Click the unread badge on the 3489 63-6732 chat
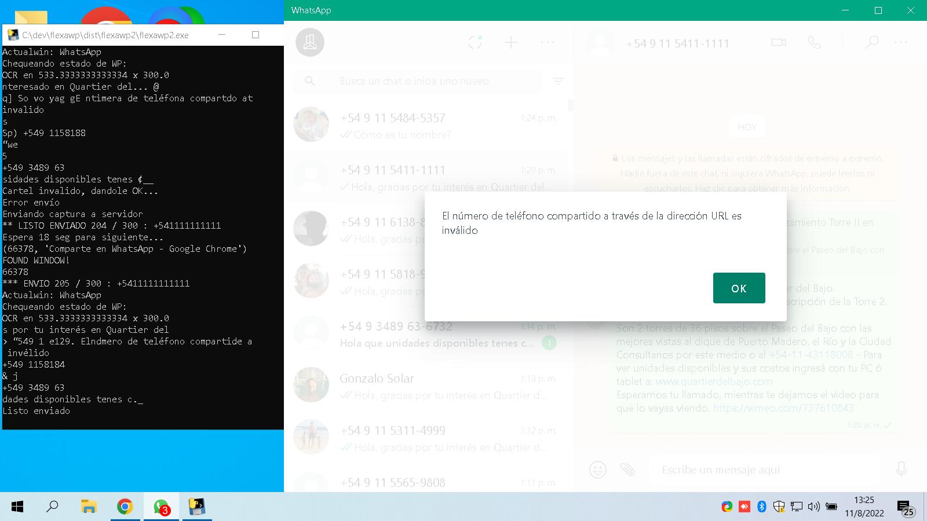This screenshot has height=521, width=927. (x=549, y=343)
